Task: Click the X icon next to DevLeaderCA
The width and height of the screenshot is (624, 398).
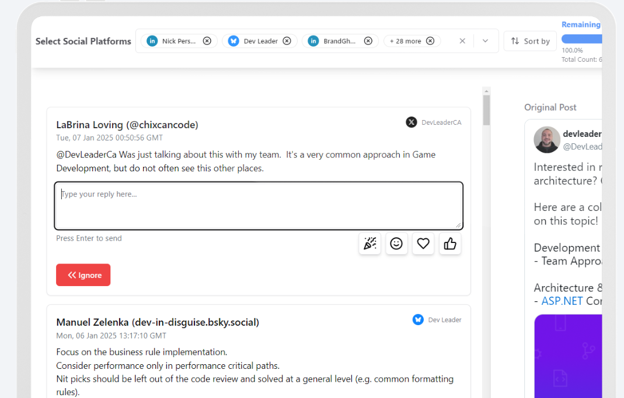Action: point(412,122)
